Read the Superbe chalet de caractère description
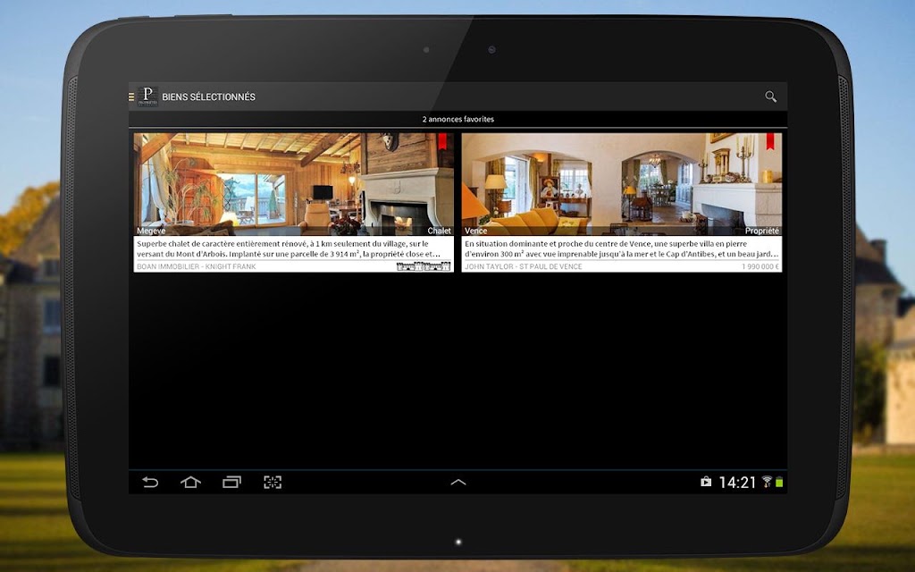Viewport: 915px width, 572px height. (289, 248)
